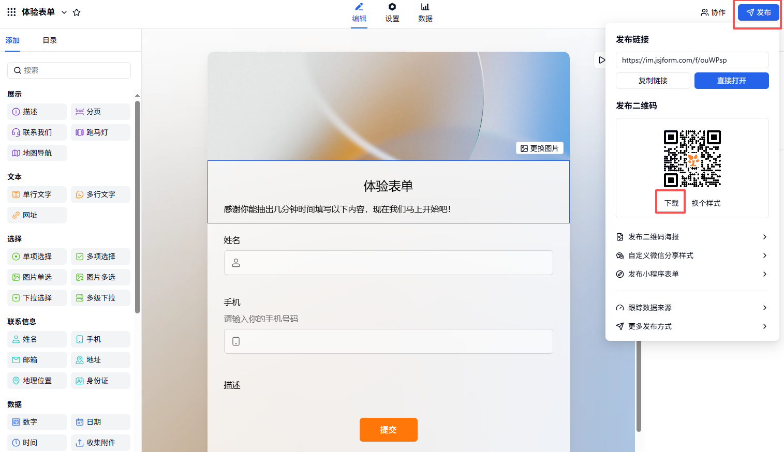Screen dimensions: 784x452
Task: Add the 身份证 ID card field
Action: click(100, 381)
